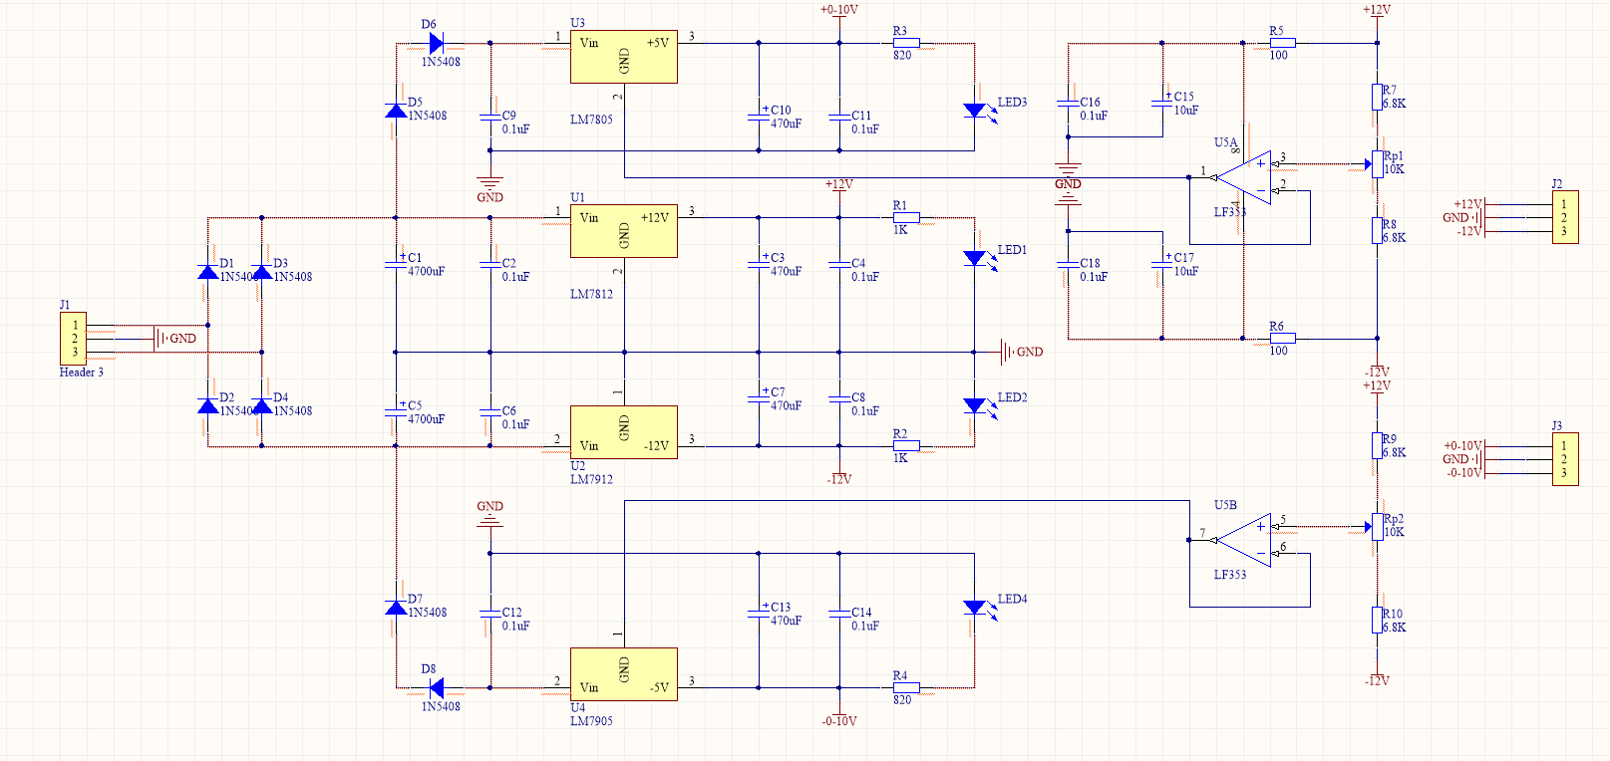Select capacitor C1 4700uF
Image resolution: width=1610 pixels, height=761 pixels.
[396, 263]
